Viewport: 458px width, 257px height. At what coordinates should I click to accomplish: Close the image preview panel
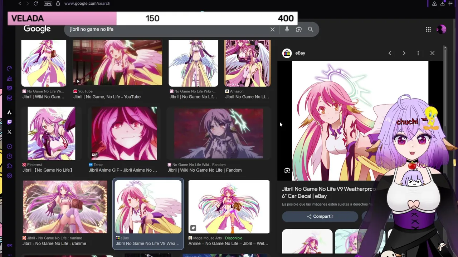point(432,53)
